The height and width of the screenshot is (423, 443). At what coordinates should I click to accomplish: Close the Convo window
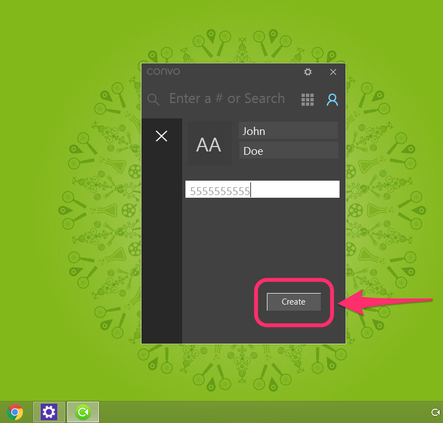point(333,72)
